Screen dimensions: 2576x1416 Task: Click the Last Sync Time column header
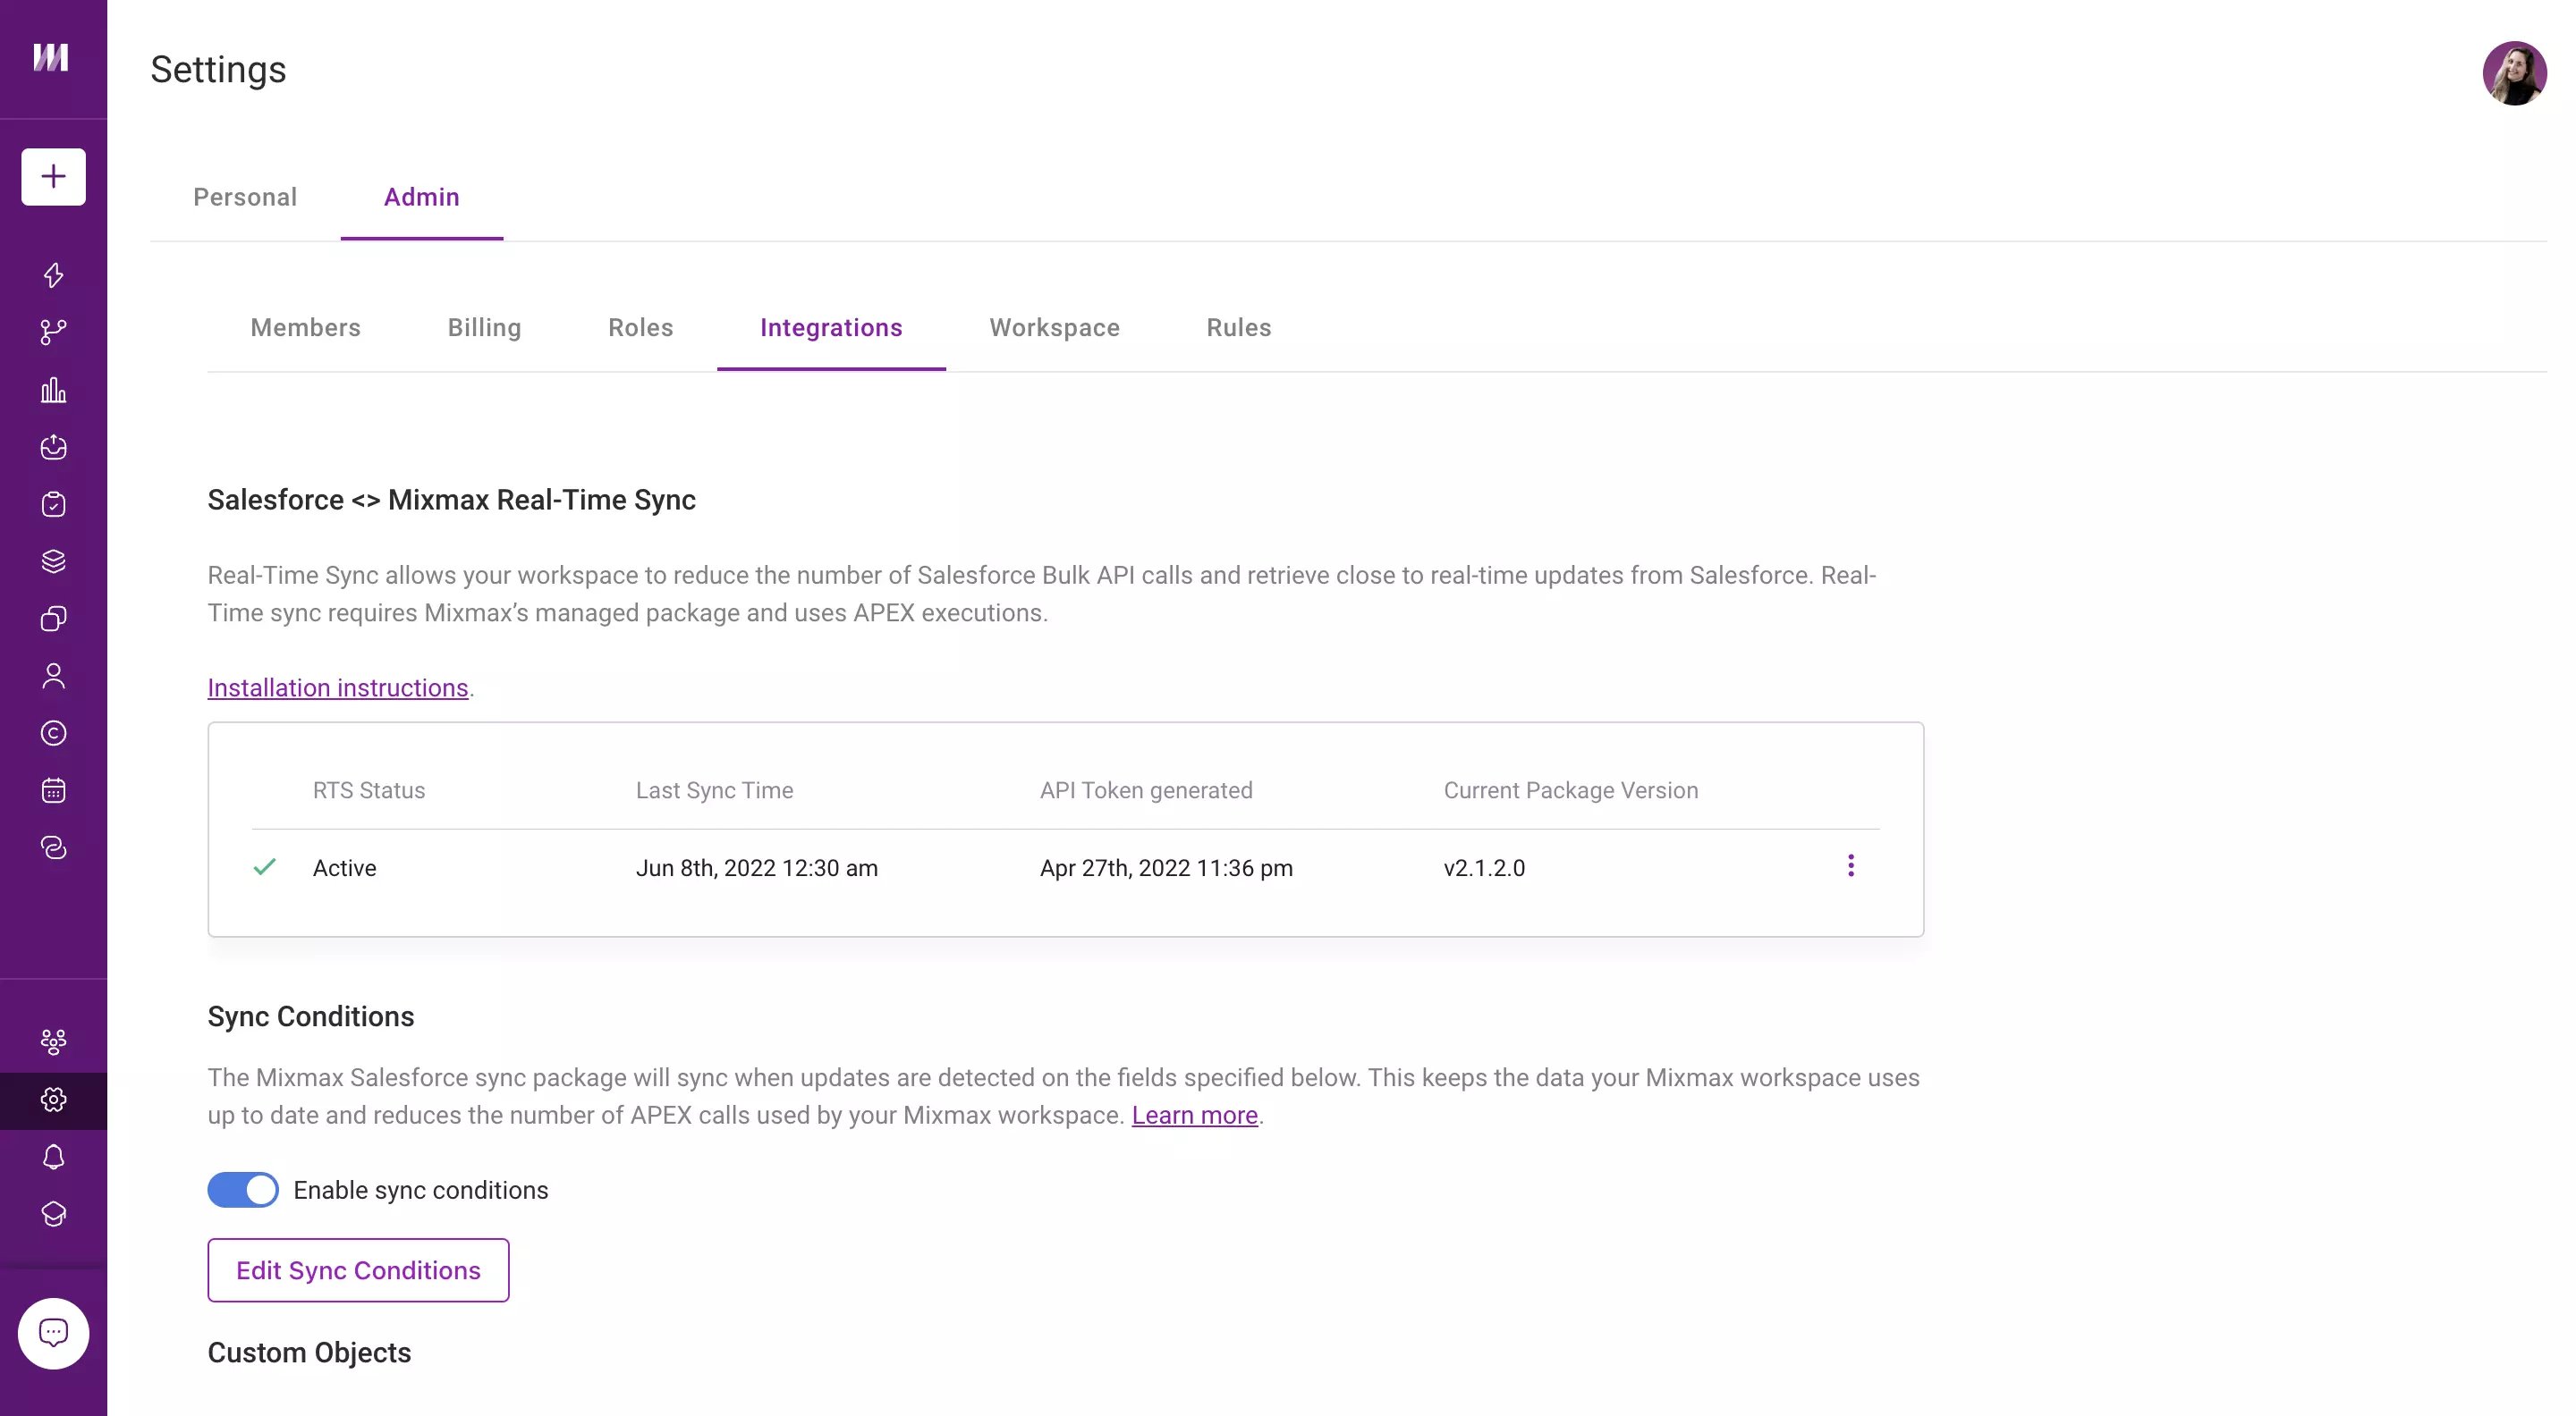tap(714, 790)
